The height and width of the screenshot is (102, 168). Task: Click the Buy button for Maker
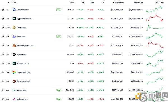[x=59, y=90]
